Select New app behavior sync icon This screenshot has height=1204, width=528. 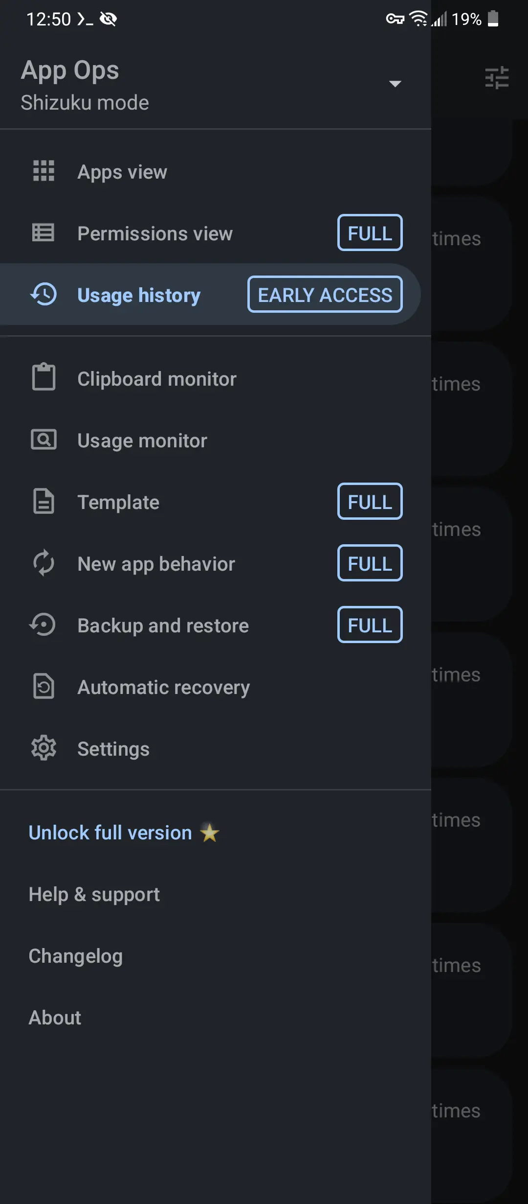pyautogui.click(x=44, y=563)
